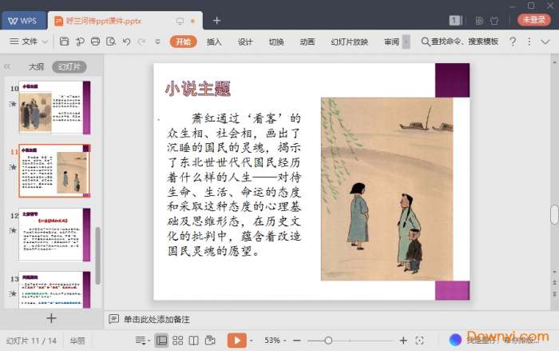Zoom in with the plus button
This screenshot has height=351, width=559.
click(x=403, y=341)
